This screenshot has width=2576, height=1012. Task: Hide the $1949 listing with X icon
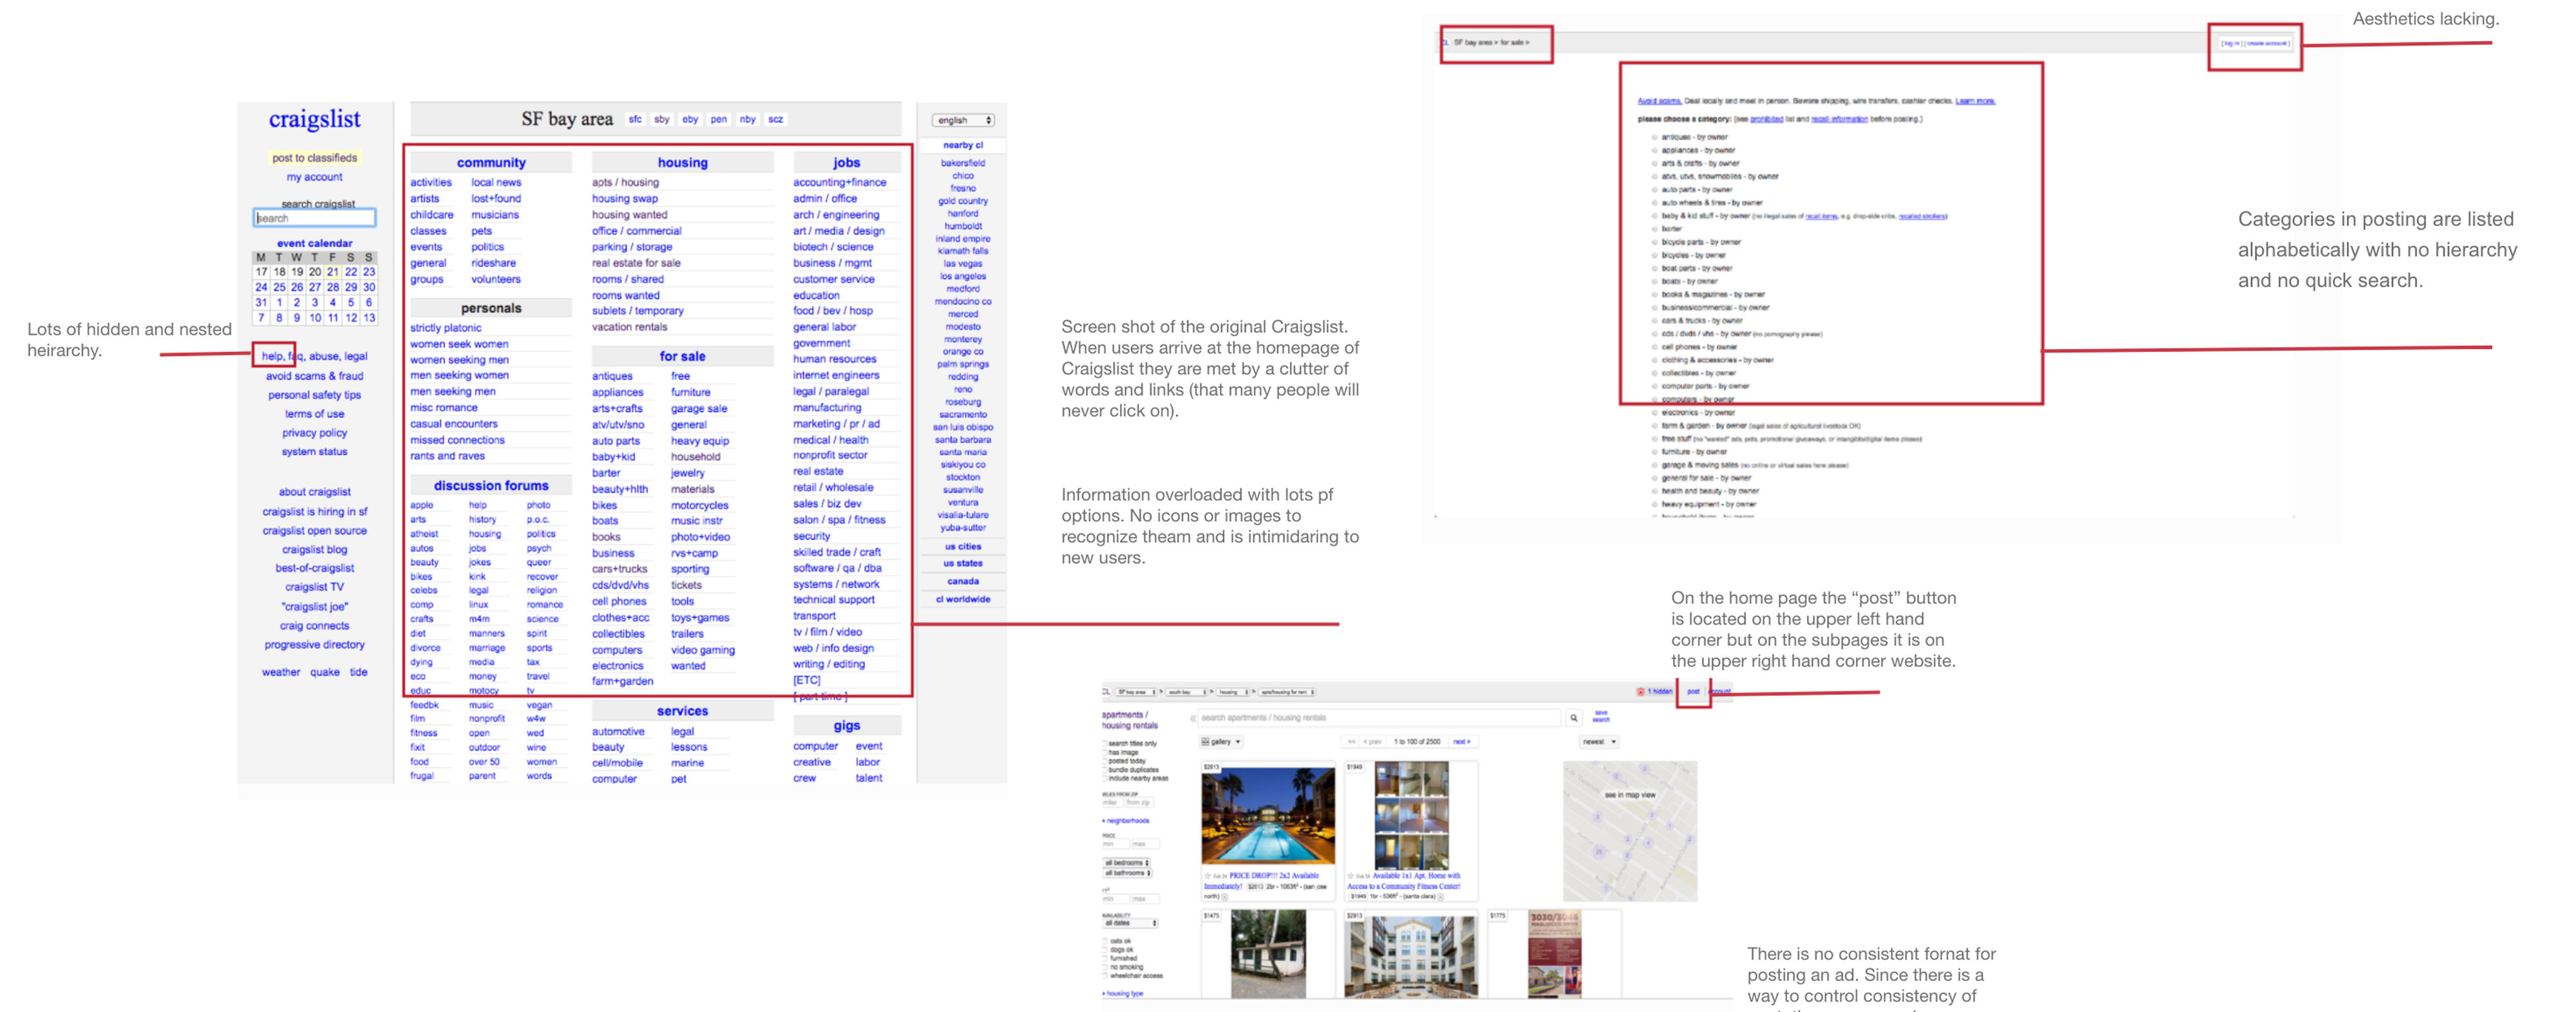(1440, 896)
